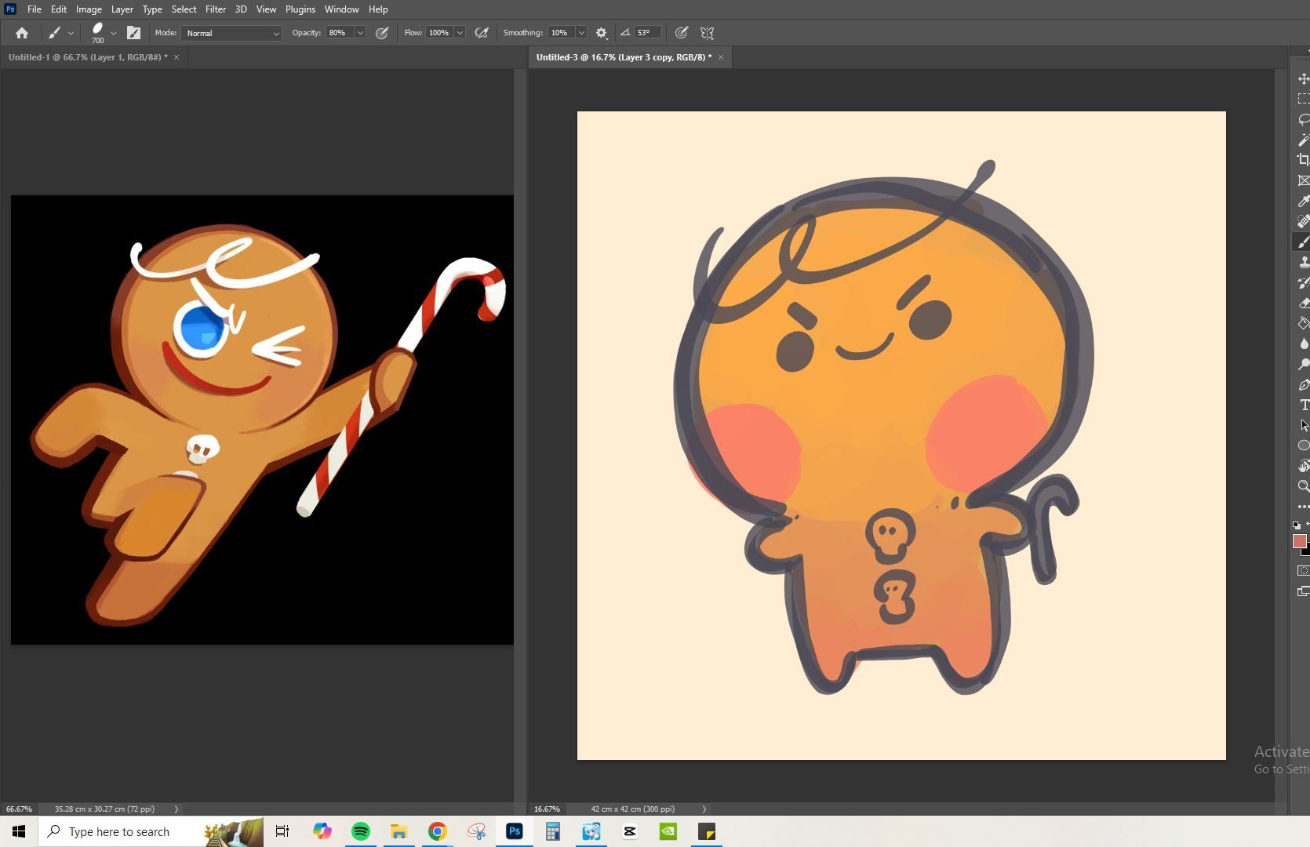Toggle the brush settings panel icon
Image resolution: width=1310 pixels, height=847 pixels.
click(133, 33)
